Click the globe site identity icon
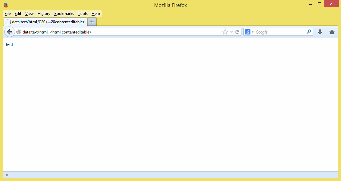The height and width of the screenshot is (181, 341). pyautogui.click(x=19, y=32)
